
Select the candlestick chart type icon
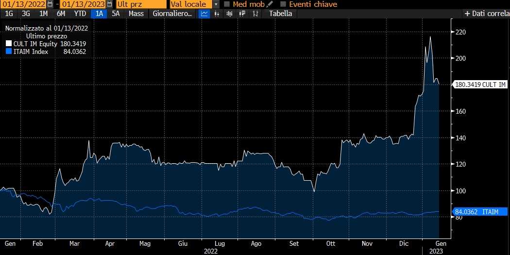coord(242,14)
